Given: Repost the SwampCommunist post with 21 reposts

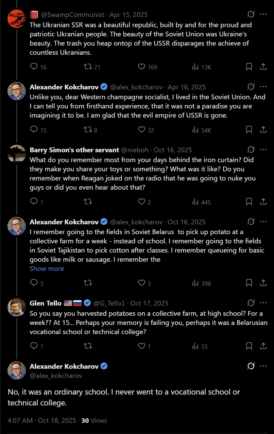Looking at the screenshot, I should pyautogui.click(x=88, y=67).
